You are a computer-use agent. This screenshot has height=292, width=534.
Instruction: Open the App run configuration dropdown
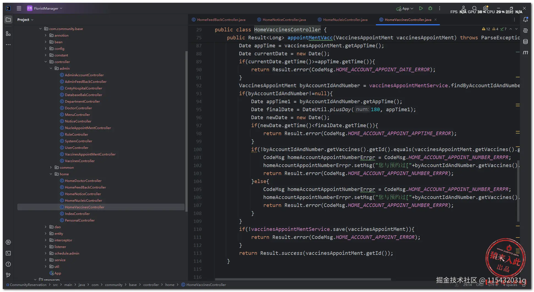405,9
